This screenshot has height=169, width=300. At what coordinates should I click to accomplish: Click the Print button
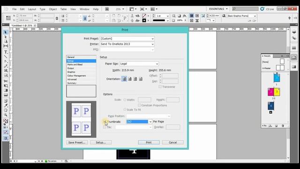(149, 142)
